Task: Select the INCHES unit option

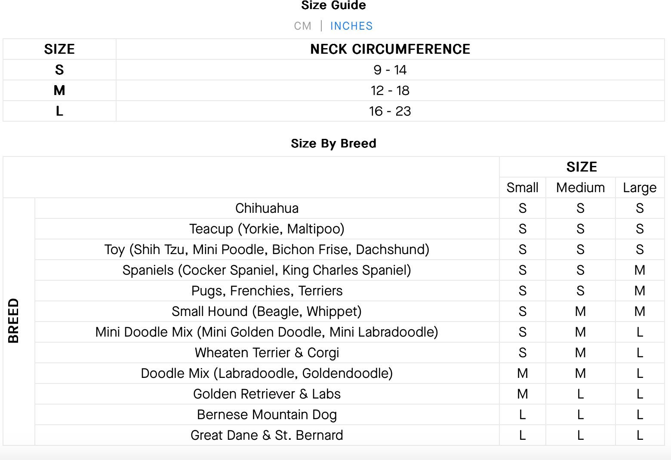Action: 351,26
